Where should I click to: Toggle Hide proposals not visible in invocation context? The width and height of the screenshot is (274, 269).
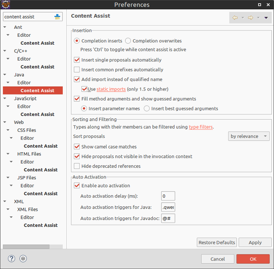(77, 156)
